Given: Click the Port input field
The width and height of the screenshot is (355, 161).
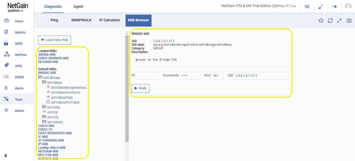Looking at the screenshot, I should 217,76.
